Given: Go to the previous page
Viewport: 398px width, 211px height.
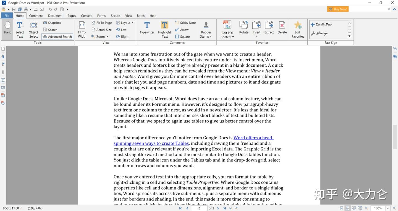Looking at the screenshot, I should pos(187,208).
